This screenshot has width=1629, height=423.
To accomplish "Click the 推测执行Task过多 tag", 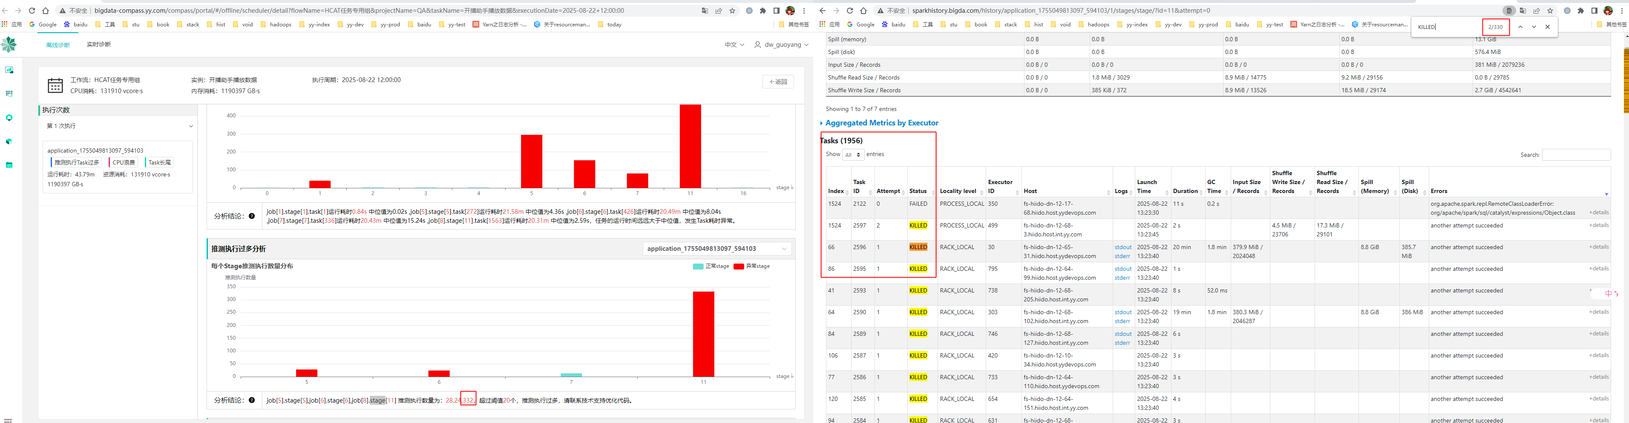I will [x=76, y=163].
